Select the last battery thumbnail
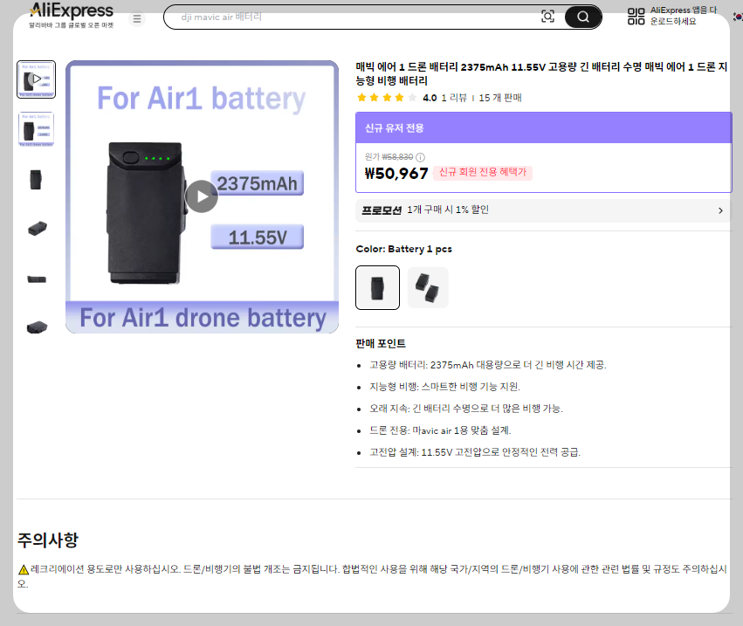The width and height of the screenshot is (743, 626). tap(37, 327)
